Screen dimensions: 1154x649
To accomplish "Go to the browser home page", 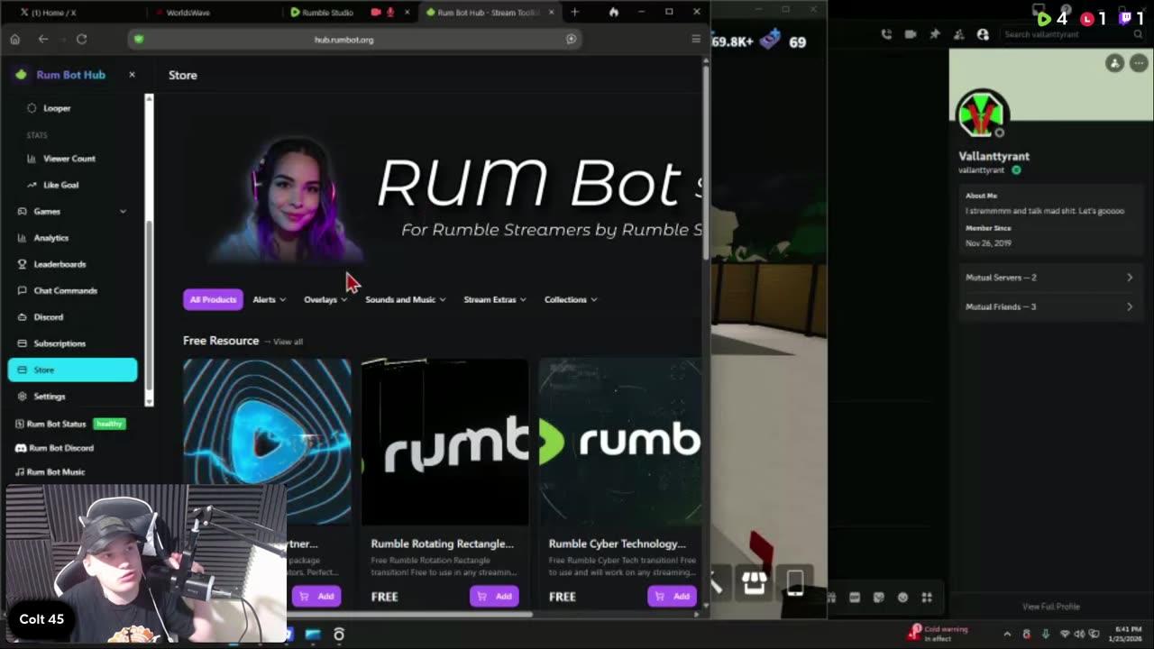I will click(15, 39).
